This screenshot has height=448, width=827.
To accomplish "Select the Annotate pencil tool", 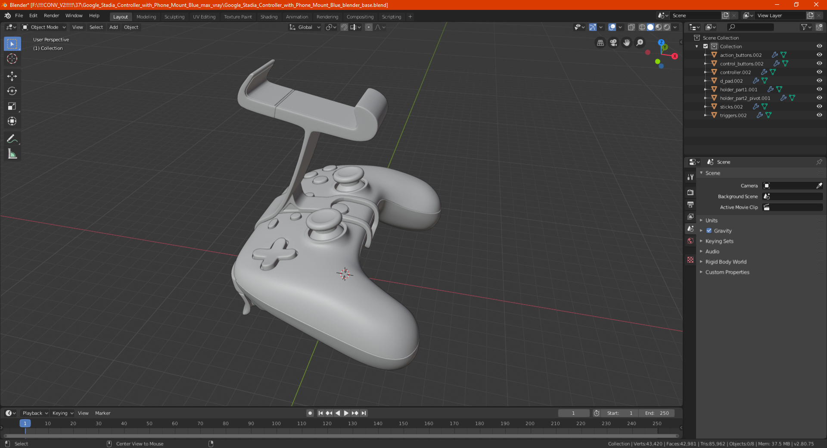I will click(x=12, y=139).
